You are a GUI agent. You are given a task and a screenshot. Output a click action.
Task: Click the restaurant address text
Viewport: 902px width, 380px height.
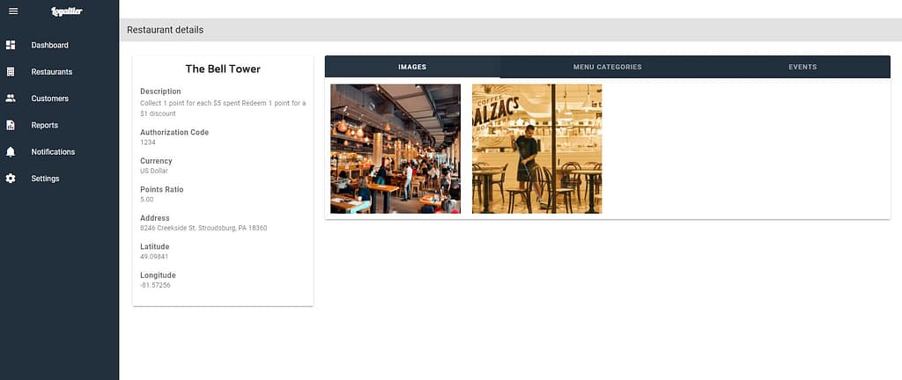coord(203,228)
